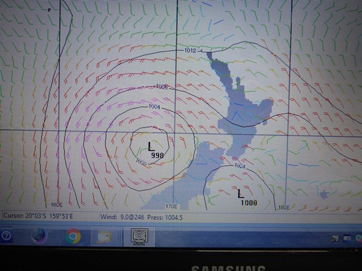Click the 180E longitude label
Image resolution: width=362 pixels, height=271 pixels.
tap(284, 207)
